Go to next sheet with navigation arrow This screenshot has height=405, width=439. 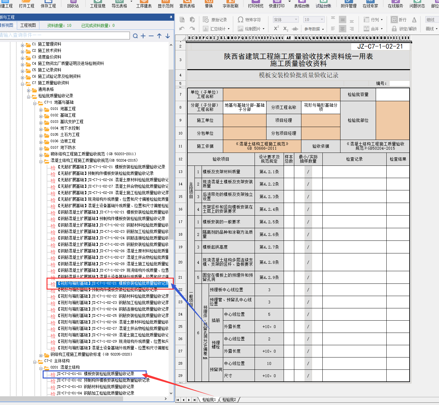[189, 400]
